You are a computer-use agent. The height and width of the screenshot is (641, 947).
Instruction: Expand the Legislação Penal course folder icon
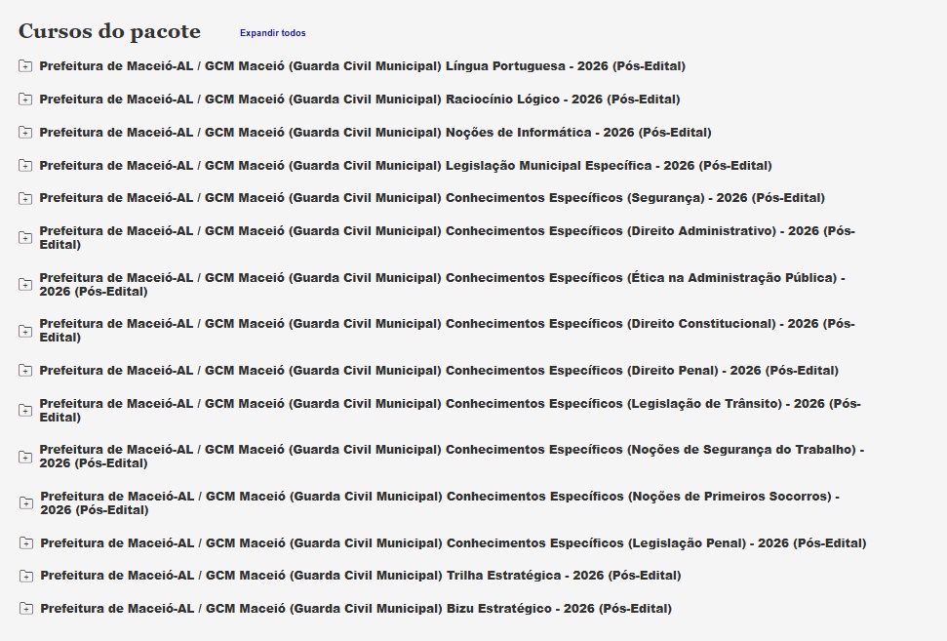tap(26, 543)
